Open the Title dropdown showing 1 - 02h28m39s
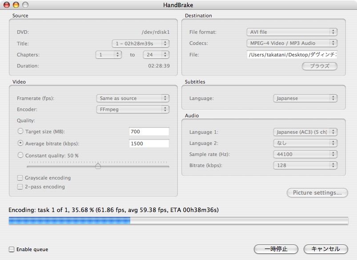357x260 pixels. 140,44
